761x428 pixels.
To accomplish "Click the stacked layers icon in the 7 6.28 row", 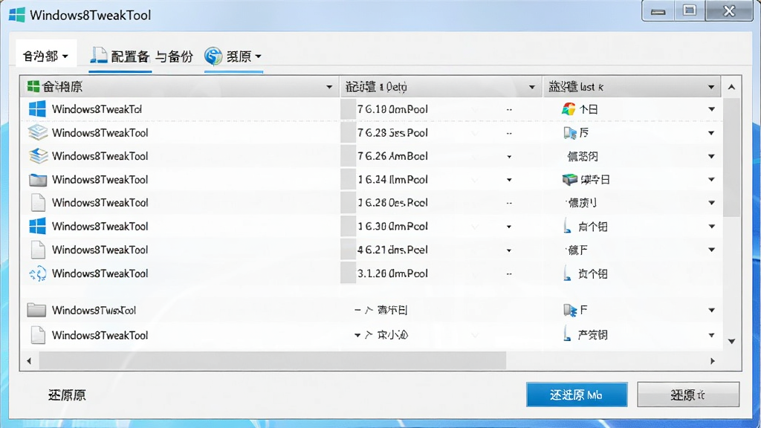I will click(37, 132).
